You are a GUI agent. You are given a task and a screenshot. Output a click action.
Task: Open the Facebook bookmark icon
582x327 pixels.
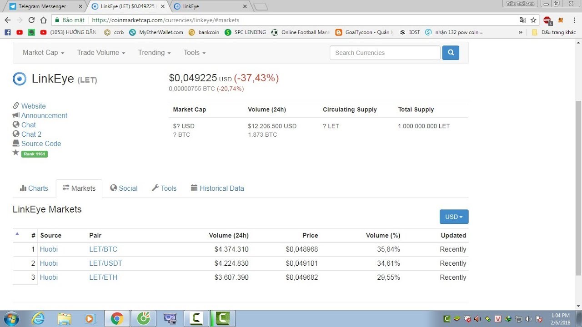[7, 32]
